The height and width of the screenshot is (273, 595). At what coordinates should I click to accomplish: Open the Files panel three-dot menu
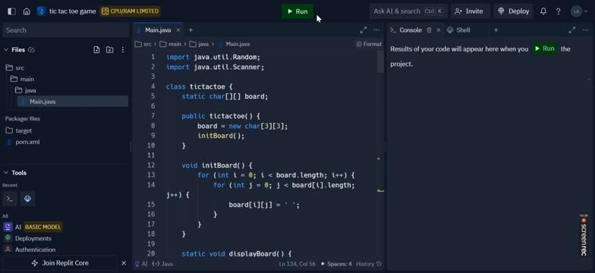[x=123, y=50]
